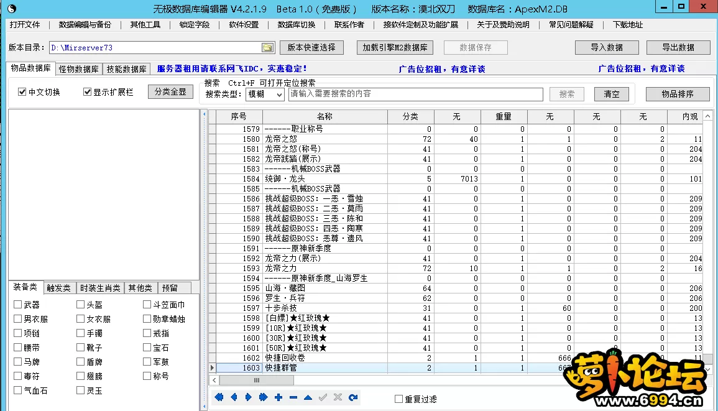Switch to the 时装生肖类 tab
This screenshot has width=718, height=411.
100,289
